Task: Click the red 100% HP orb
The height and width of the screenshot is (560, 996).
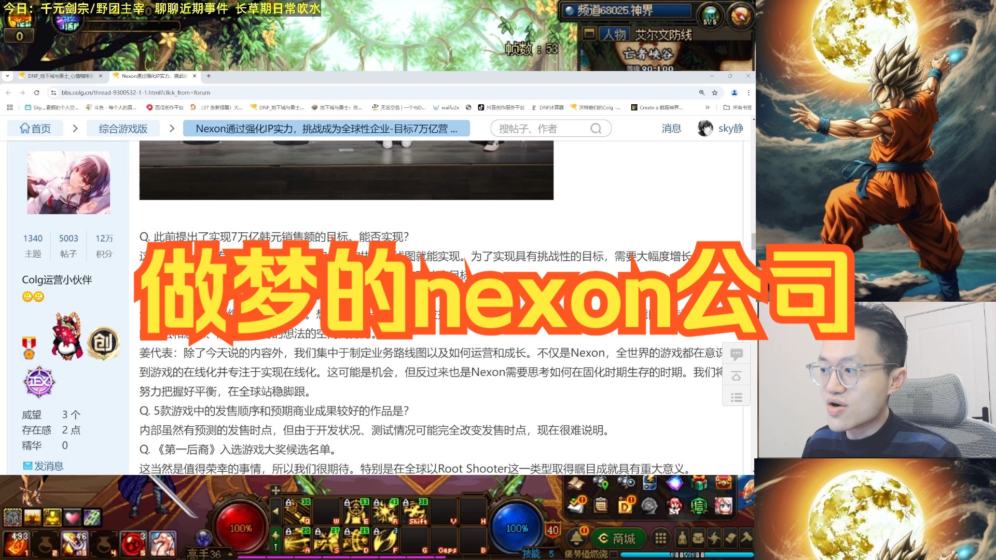Action: click(241, 527)
